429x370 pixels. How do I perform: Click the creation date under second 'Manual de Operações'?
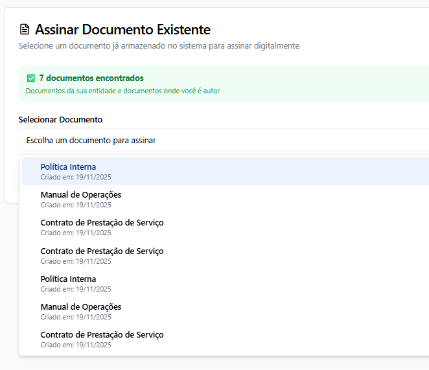(x=76, y=317)
